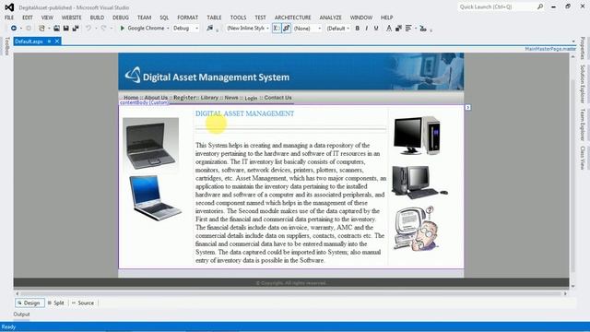Open the ARCHITECTURE menu

[x=293, y=18]
